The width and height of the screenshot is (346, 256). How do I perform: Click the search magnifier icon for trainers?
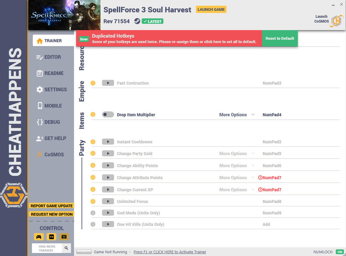click(x=67, y=248)
